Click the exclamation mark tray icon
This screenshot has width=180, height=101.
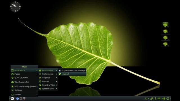(155, 98)
